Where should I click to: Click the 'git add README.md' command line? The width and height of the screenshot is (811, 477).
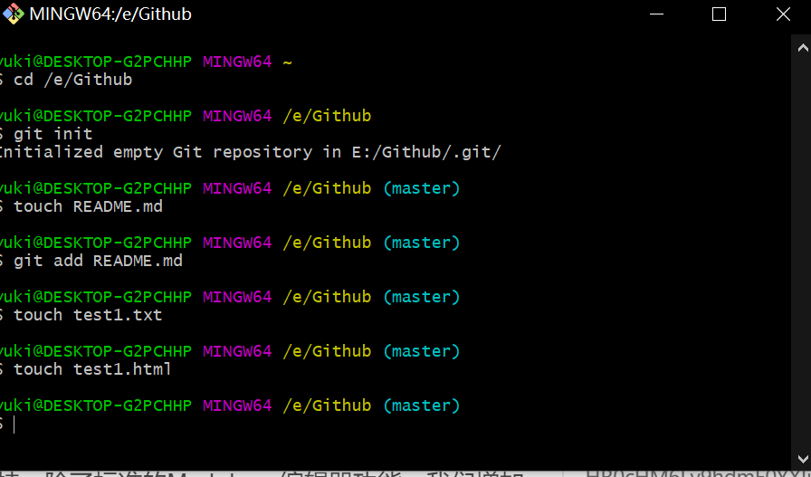point(91,261)
